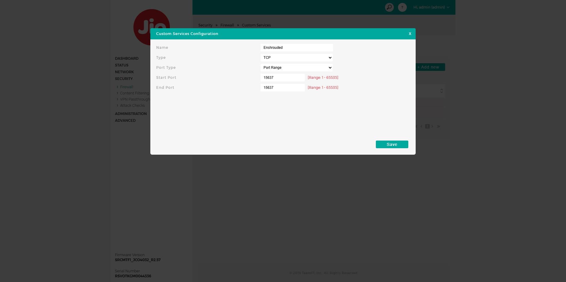Click the Firewall breadcrumb link
Viewport: 566px width, 282px height.
[227, 25]
